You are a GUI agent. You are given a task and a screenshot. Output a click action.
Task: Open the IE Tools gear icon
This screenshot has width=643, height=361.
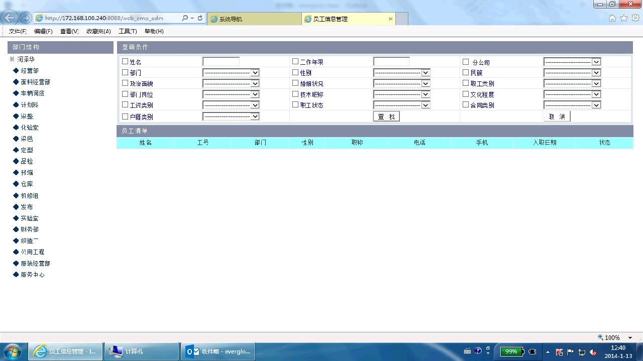pyautogui.click(x=635, y=18)
